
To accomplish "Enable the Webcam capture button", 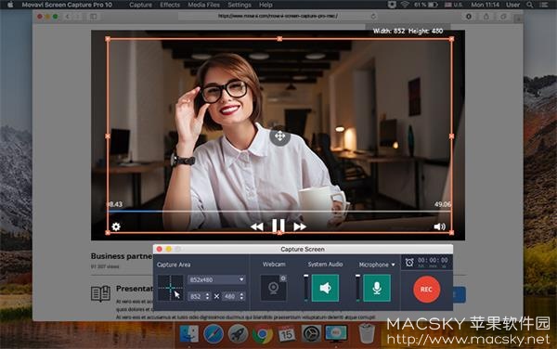I will click(x=273, y=288).
